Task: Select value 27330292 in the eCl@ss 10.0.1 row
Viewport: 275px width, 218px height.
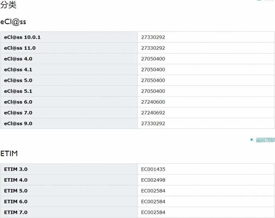Action: tap(153, 37)
